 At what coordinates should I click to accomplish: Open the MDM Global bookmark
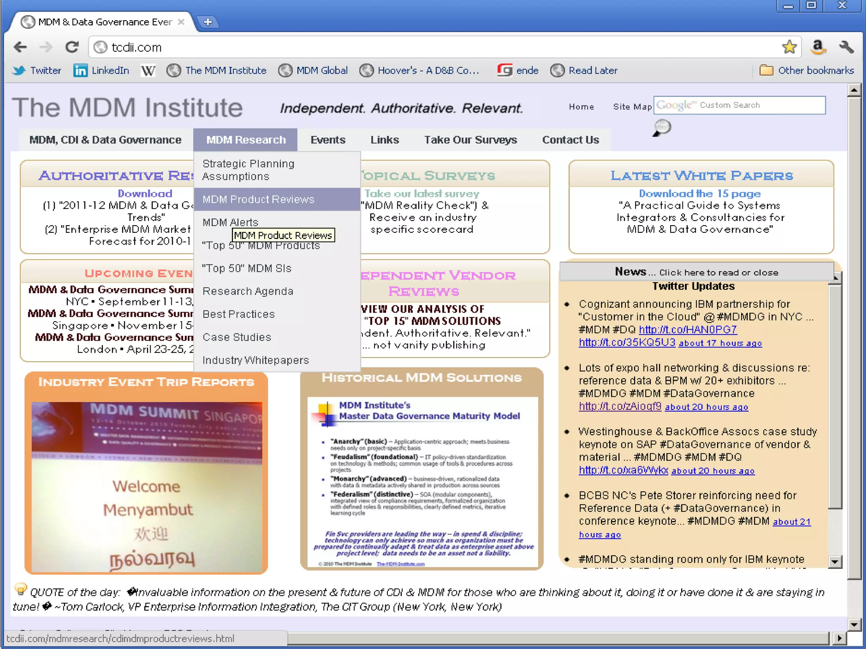(313, 71)
